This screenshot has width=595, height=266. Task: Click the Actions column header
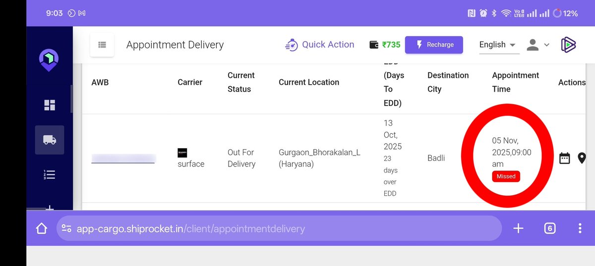[x=572, y=82]
